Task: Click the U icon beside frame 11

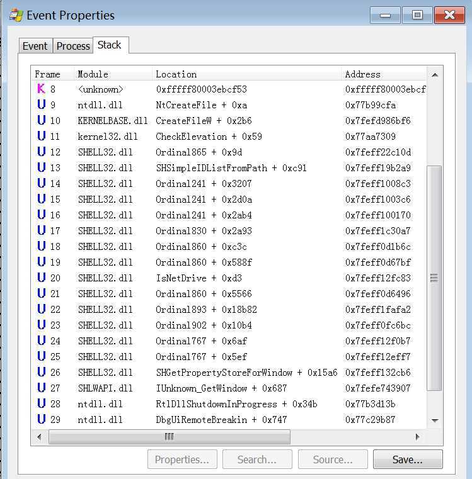Action: [42, 136]
